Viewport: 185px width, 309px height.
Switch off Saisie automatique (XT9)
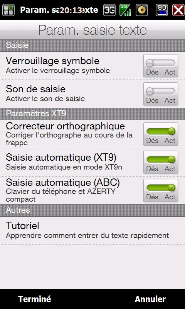(161, 162)
